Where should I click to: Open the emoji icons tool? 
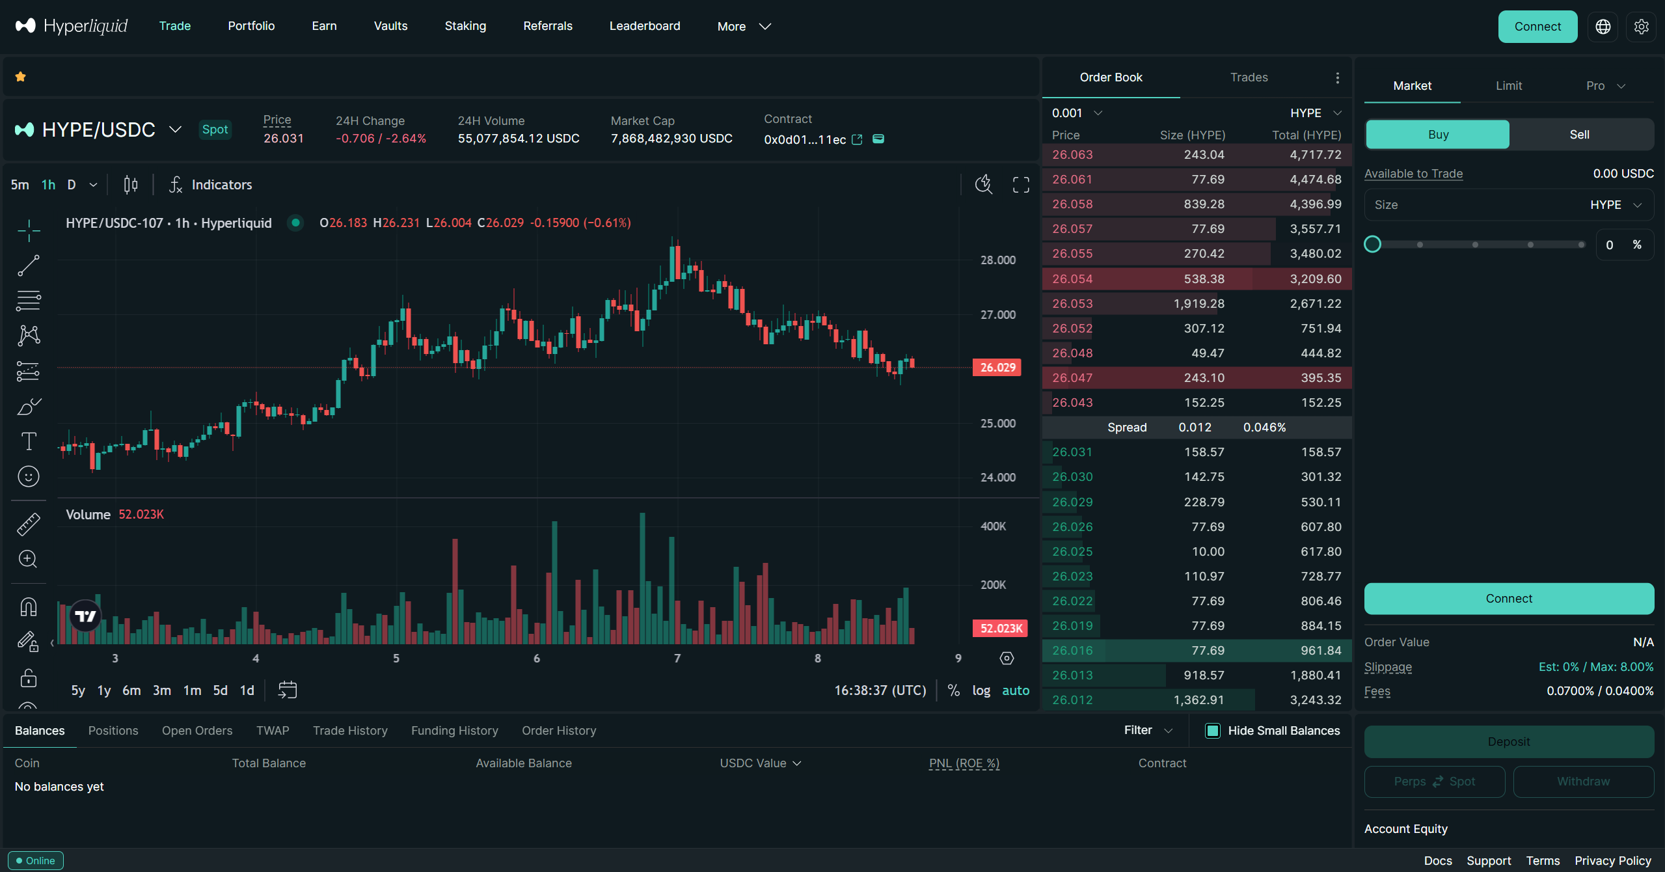point(29,476)
